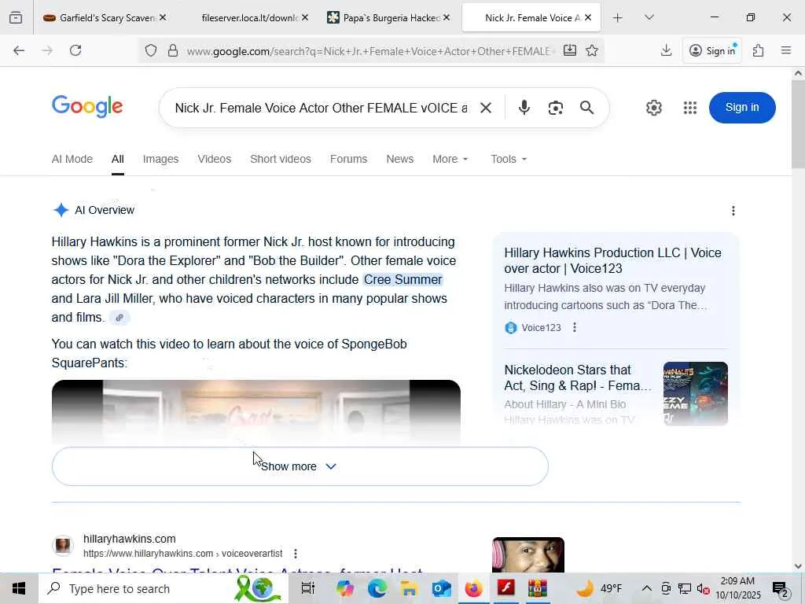Expand the More search filters dropdown

pyautogui.click(x=450, y=159)
